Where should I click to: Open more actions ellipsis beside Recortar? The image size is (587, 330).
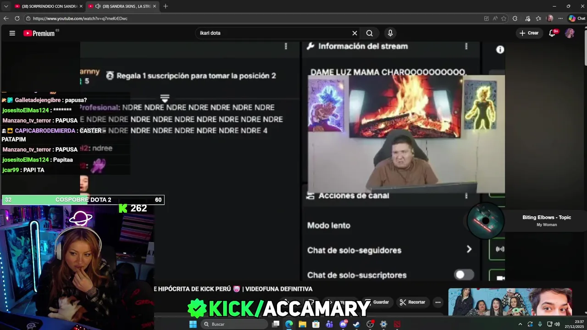438,302
